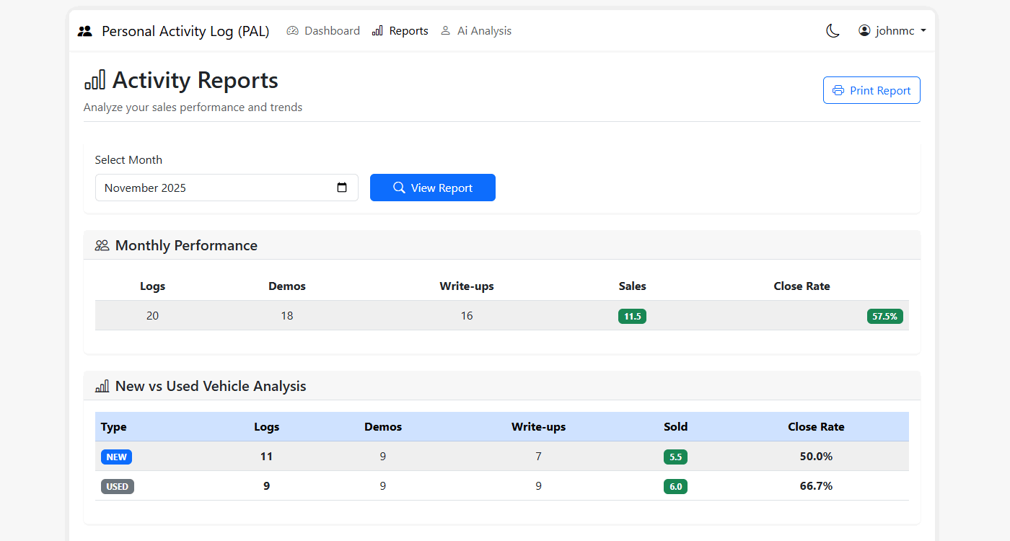Click the NEW vehicle type badge

(116, 457)
